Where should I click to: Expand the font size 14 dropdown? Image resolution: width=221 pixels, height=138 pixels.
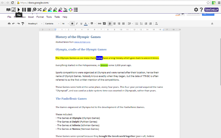(65, 24)
